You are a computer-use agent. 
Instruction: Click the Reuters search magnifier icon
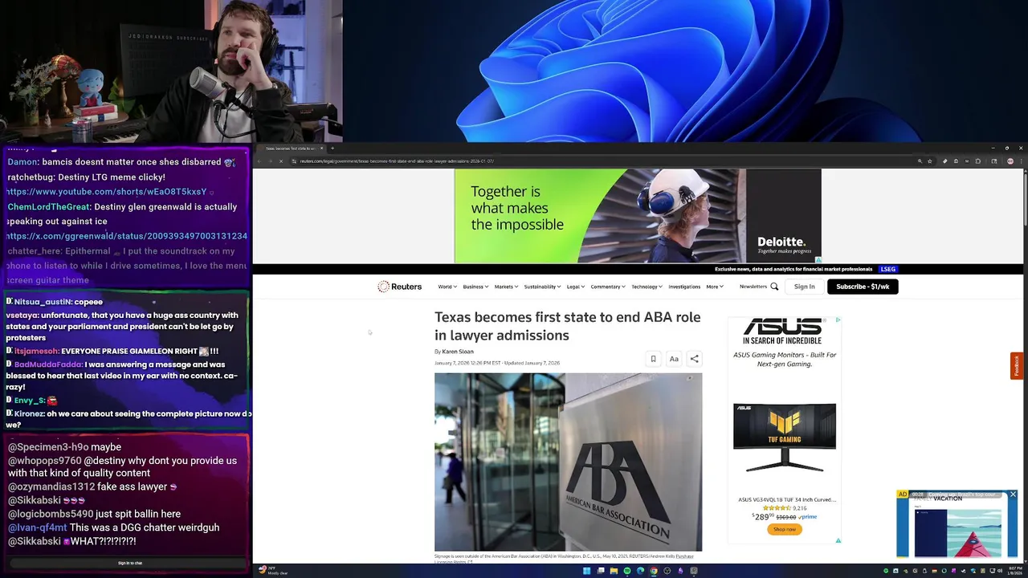[x=774, y=287]
